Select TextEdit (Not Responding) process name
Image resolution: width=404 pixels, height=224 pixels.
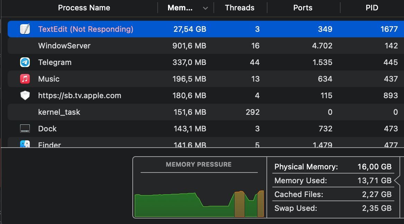coord(86,29)
